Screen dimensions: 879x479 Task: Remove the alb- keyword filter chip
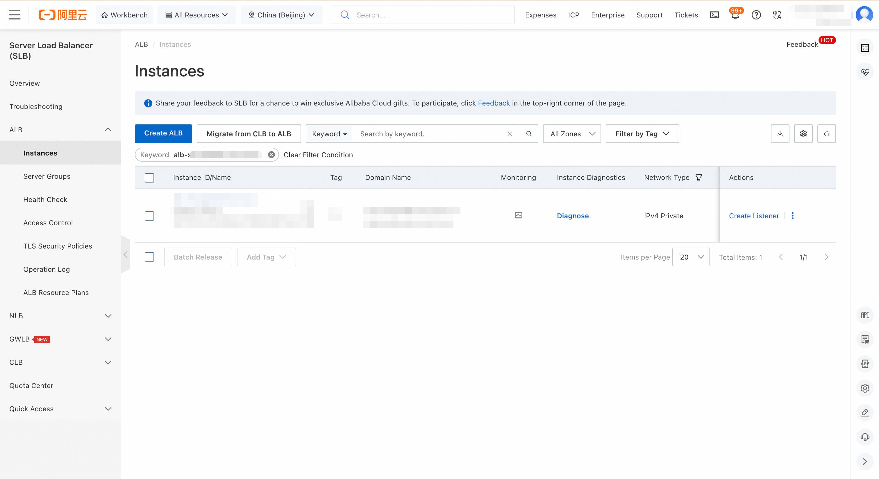(x=271, y=155)
